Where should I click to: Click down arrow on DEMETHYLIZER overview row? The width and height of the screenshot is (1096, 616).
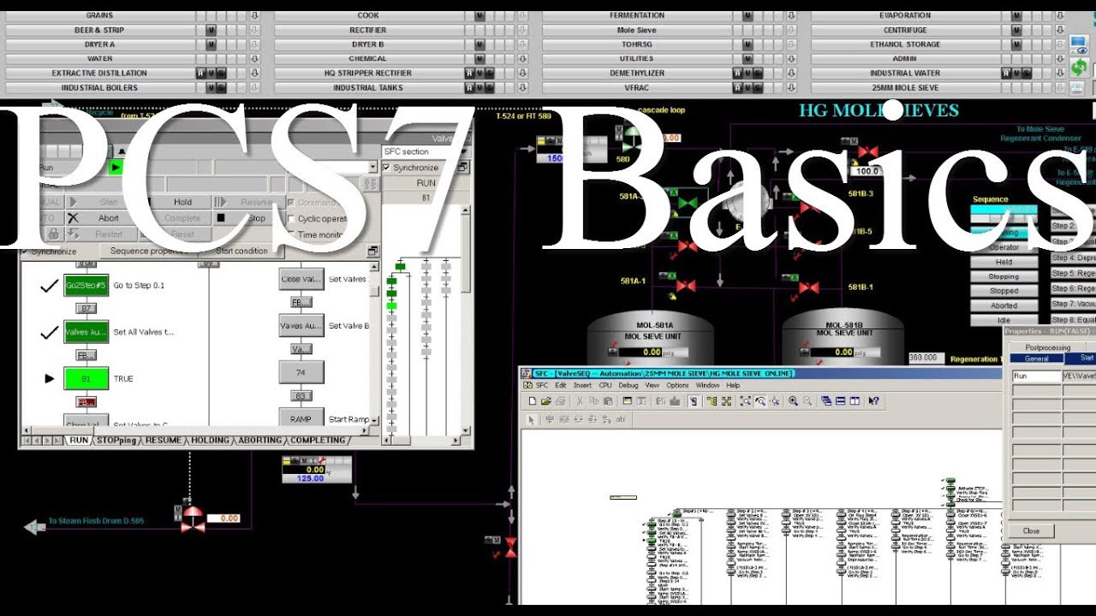pyautogui.click(x=791, y=74)
